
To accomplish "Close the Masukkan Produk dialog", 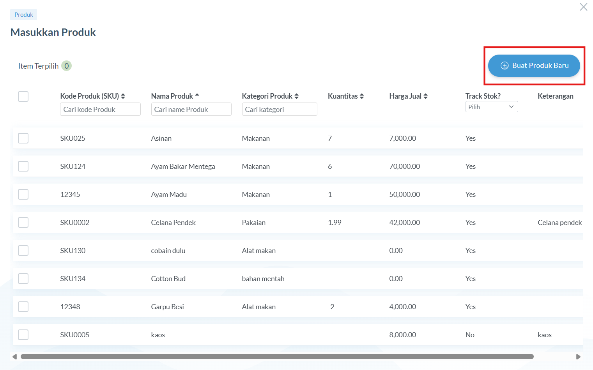I will [x=583, y=7].
